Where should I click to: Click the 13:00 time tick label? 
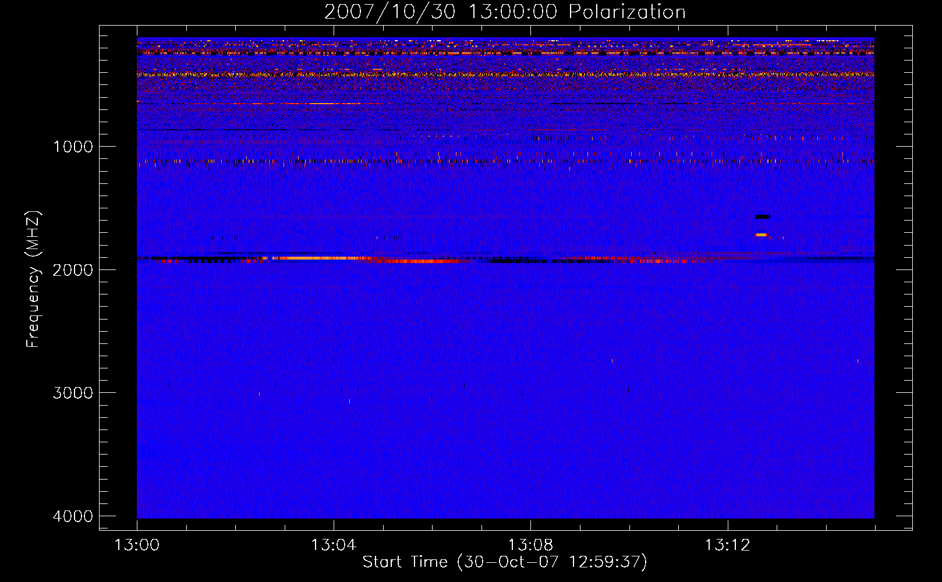[137, 545]
